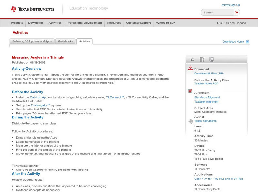Screen dimensions: 258x192
Task: Click the Activity Overview heading
Action: click(26, 69)
